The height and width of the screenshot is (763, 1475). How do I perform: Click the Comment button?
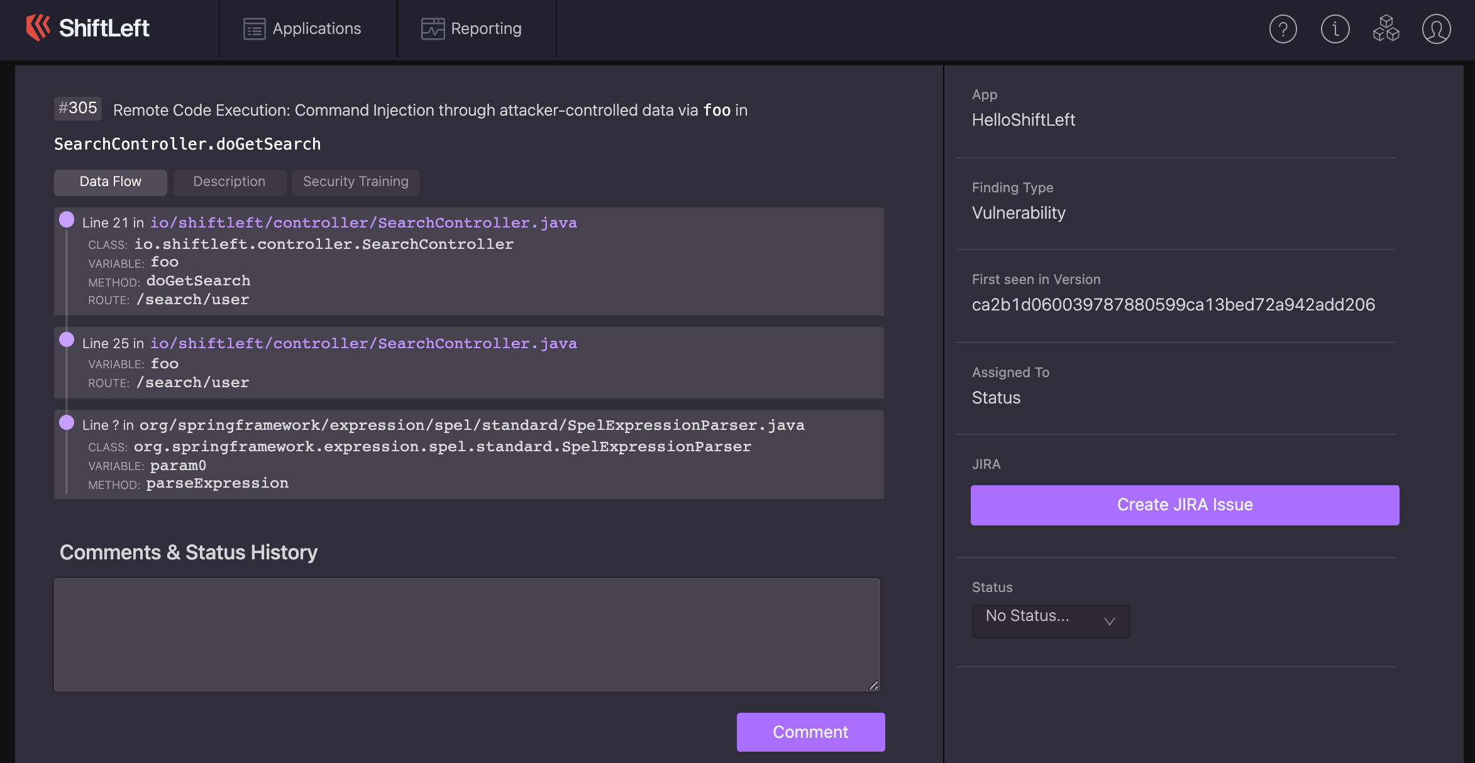tap(810, 732)
